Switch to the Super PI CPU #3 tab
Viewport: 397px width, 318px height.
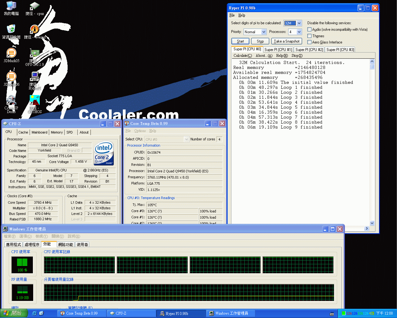340,50
